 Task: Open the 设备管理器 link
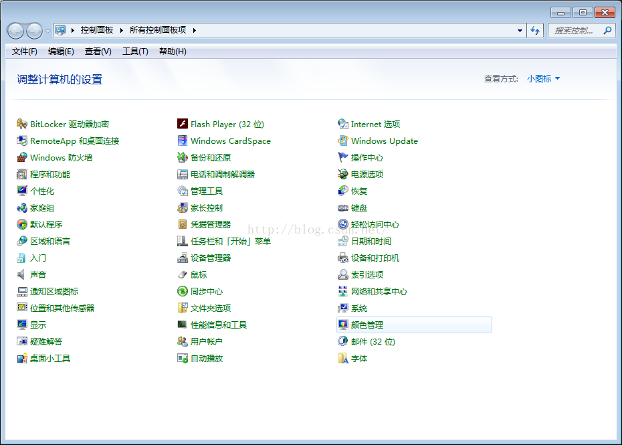click(x=211, y=258)
